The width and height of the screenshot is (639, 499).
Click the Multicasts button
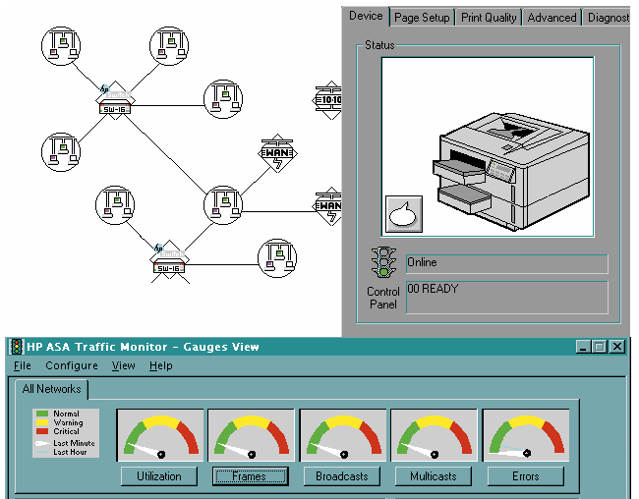434,476
